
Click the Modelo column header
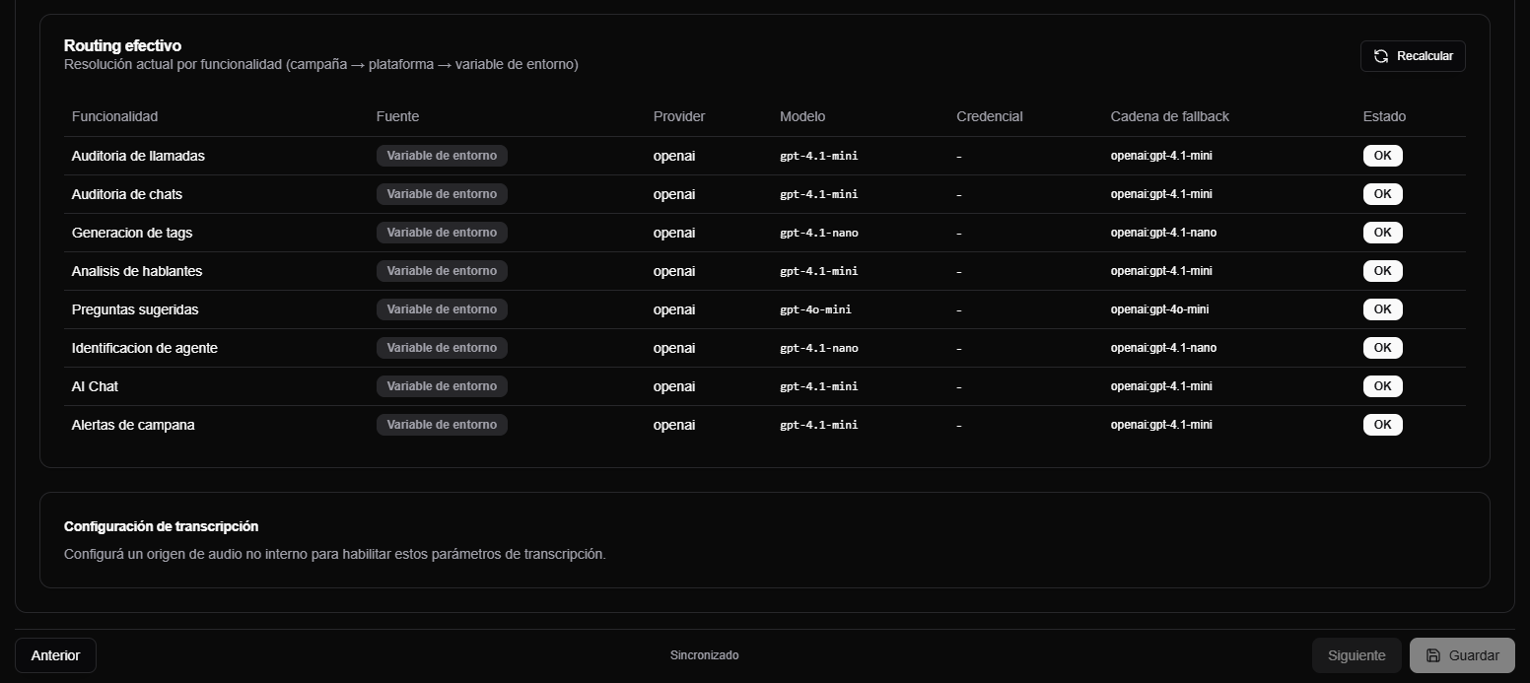coord(802,116)
